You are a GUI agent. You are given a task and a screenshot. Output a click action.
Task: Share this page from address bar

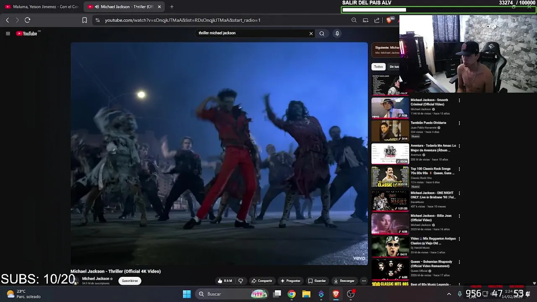click(377, 20)
